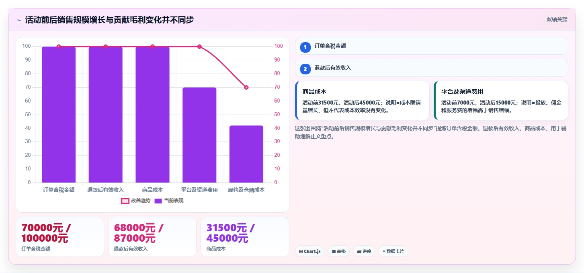The image size is (584, 273).
Task: Click the 履约及仓储成本 x-axis label
Action: [x=246, y=190]
